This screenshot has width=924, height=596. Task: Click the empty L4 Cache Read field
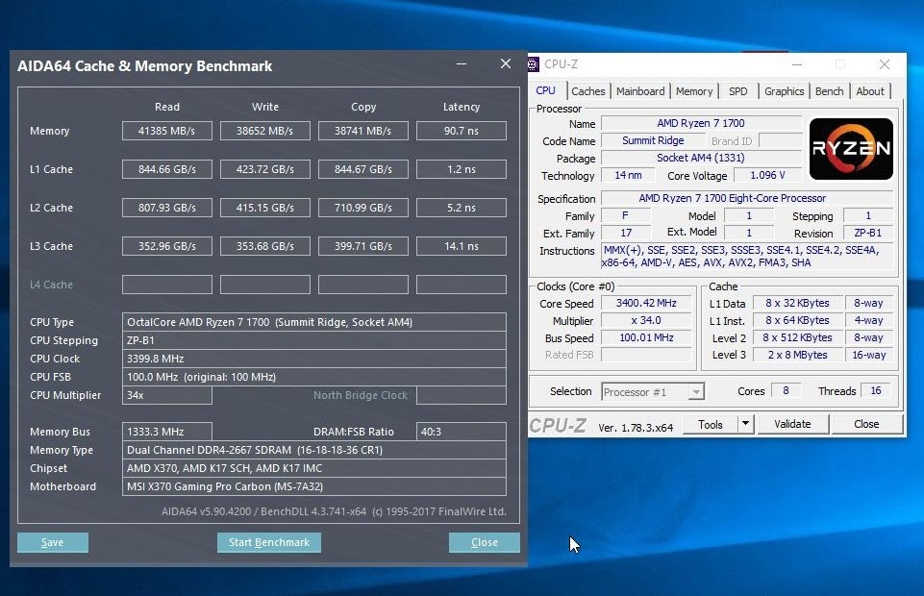166,285
